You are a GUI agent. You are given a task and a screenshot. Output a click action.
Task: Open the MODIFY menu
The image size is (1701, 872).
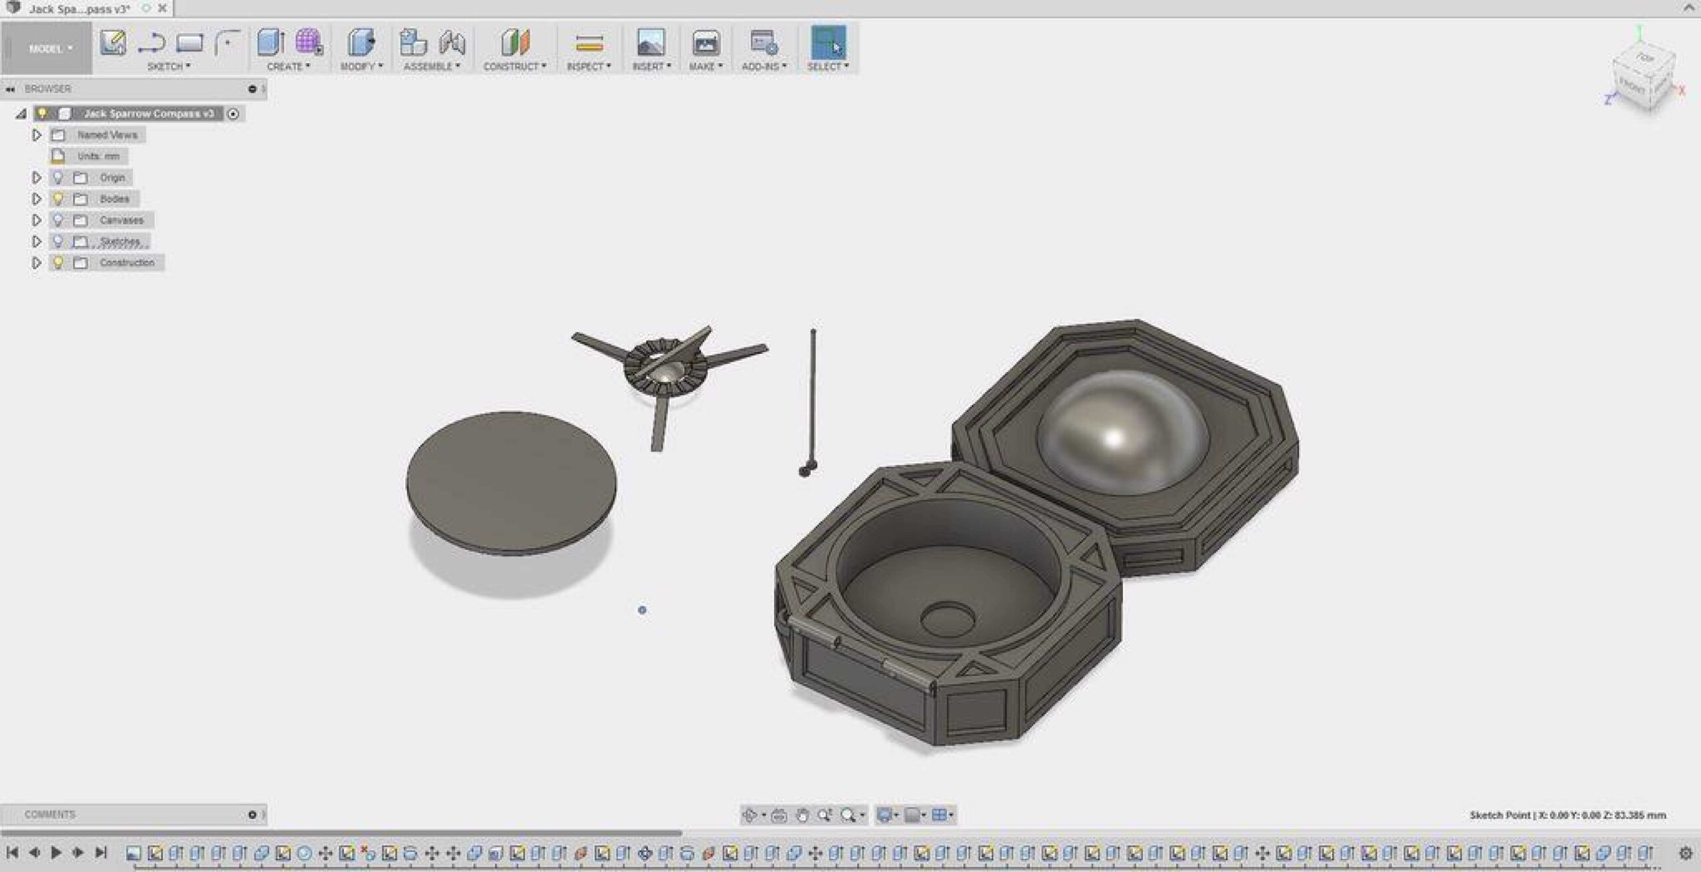(361, 66)
